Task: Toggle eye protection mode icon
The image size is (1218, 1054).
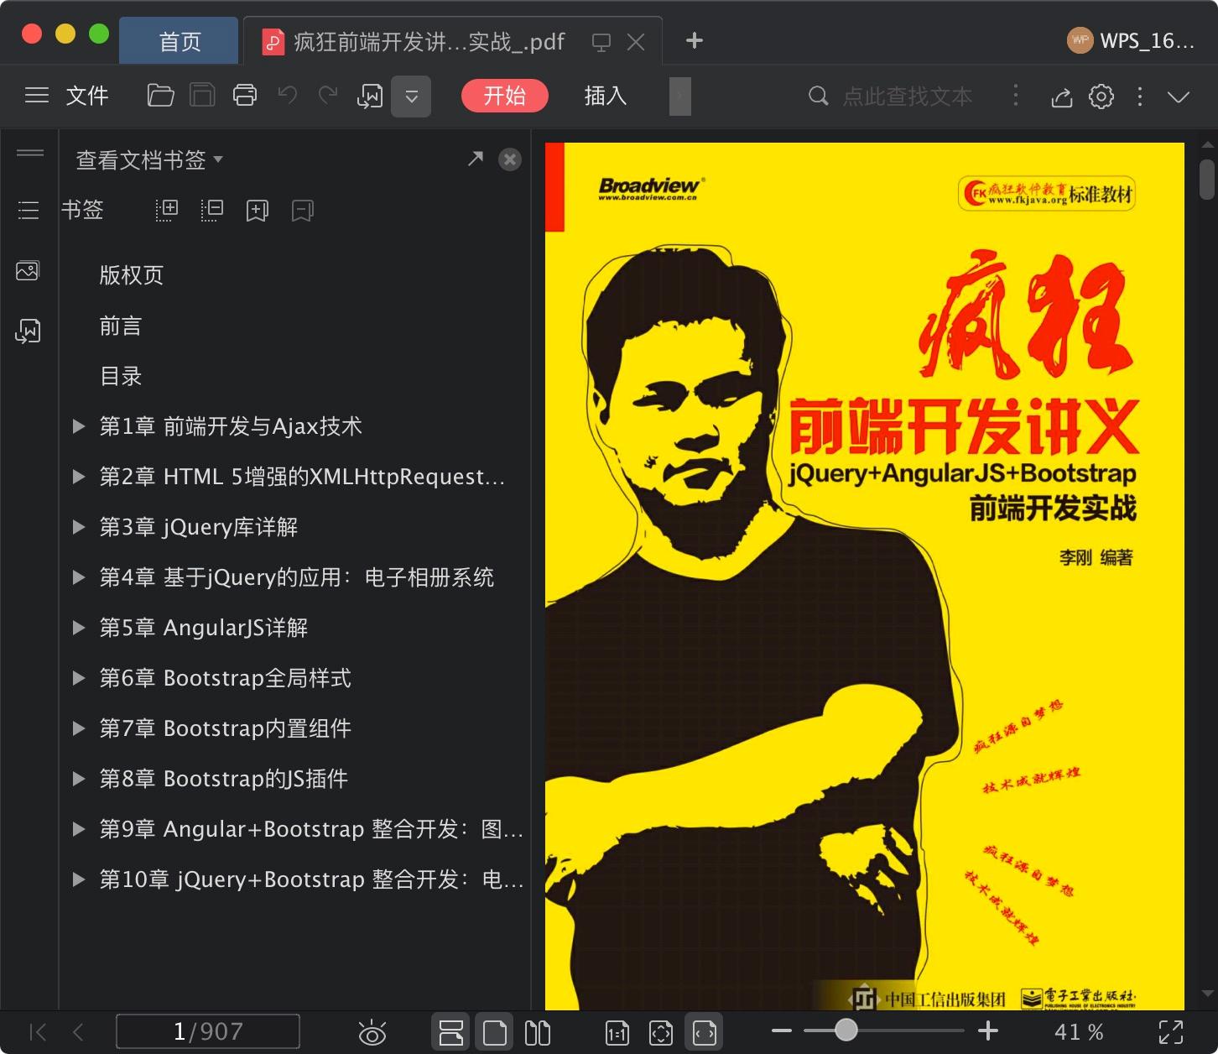Action: (x=372, y=1033)
